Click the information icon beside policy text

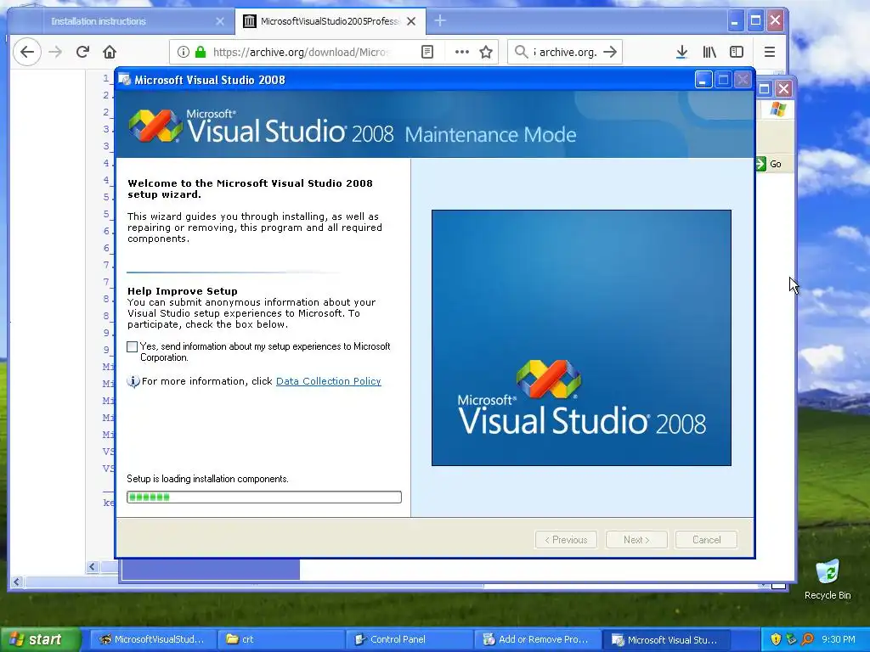133,381
